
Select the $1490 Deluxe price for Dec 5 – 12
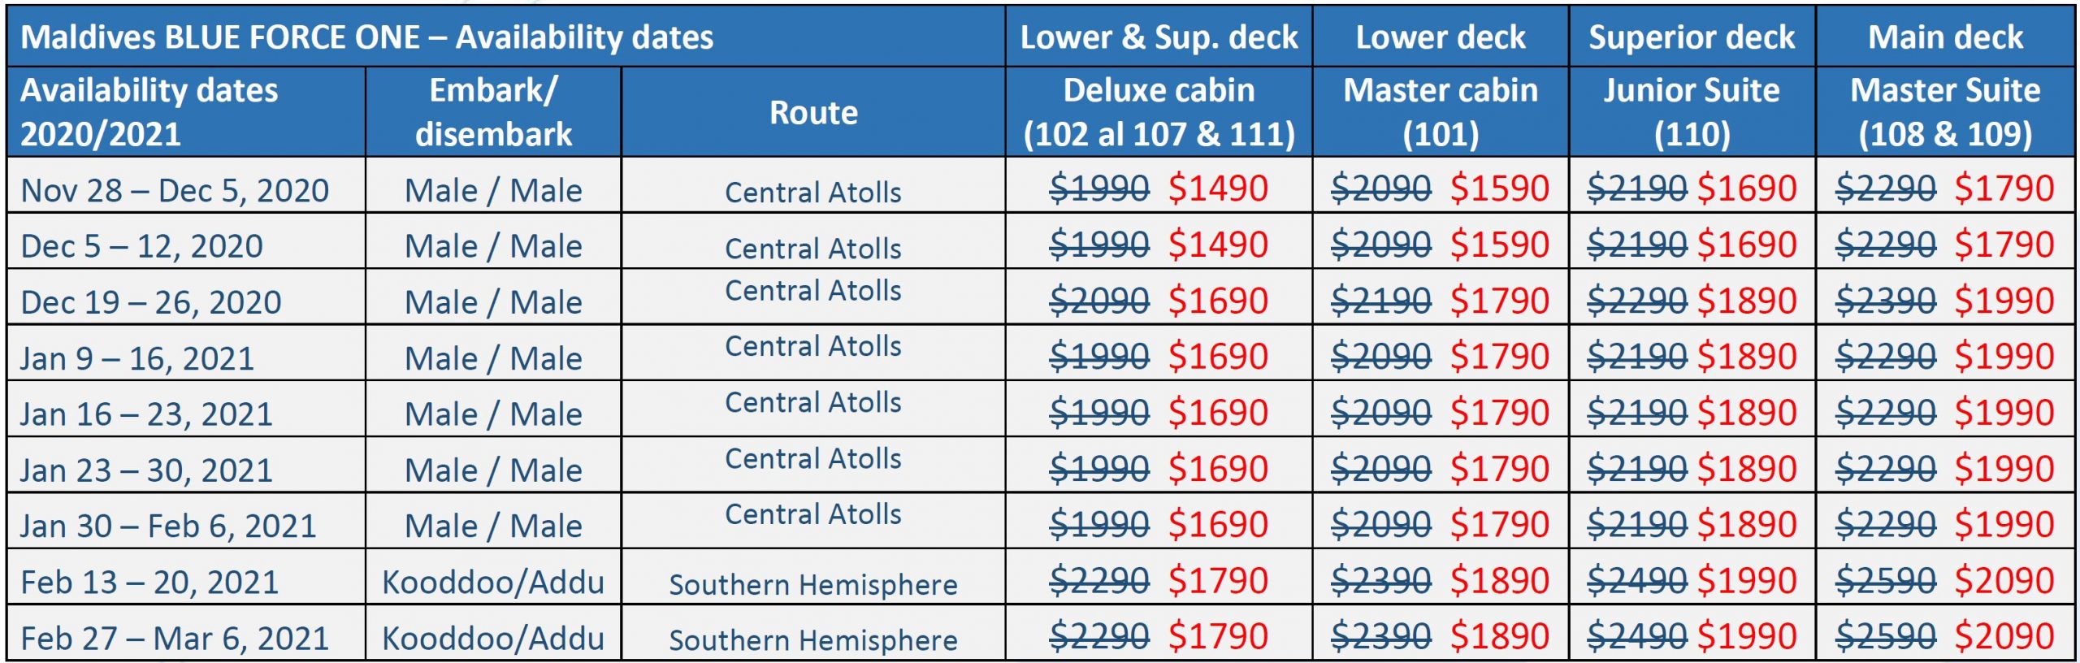coord(1218,245)
